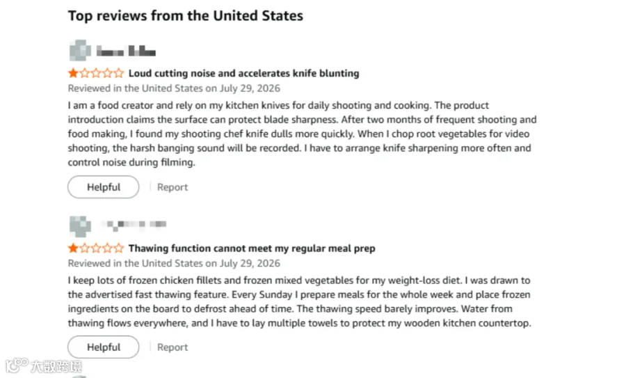The width and height of the screenshot is (626, 378).
Task: Mark the thawing function review as Helpful
Action: (x=104, y=347)
